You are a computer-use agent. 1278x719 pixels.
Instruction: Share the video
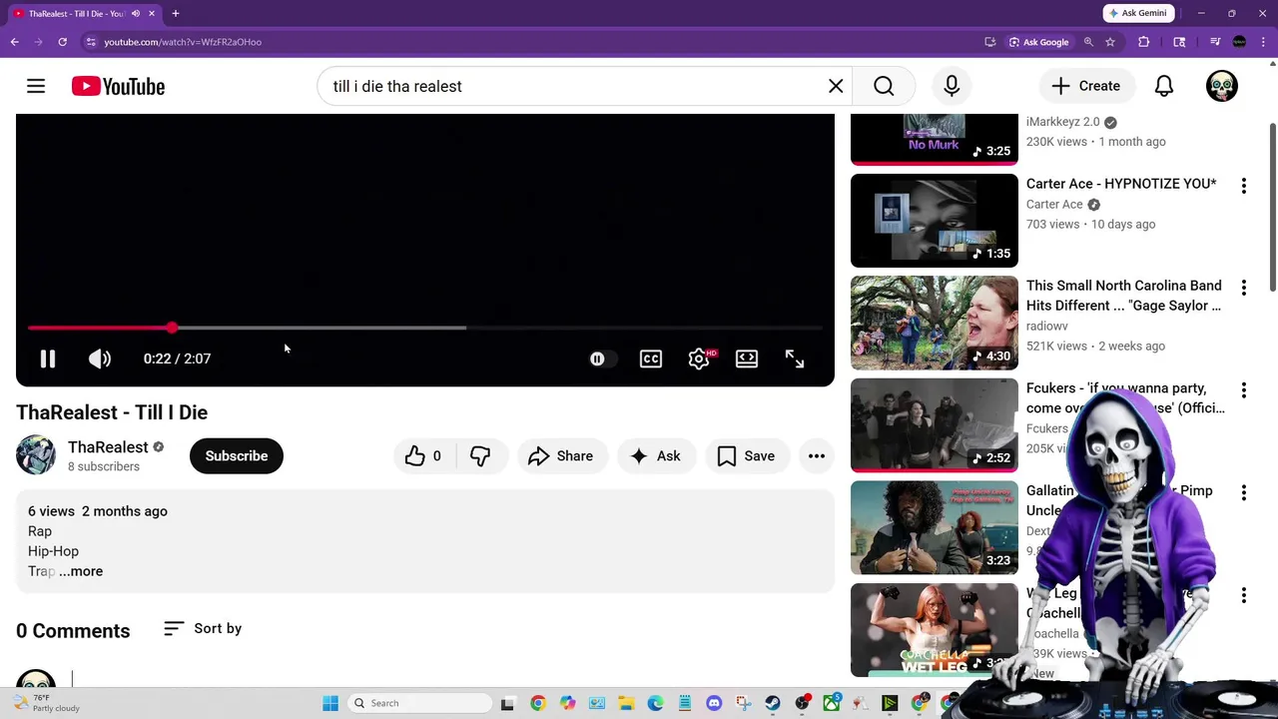562,455
